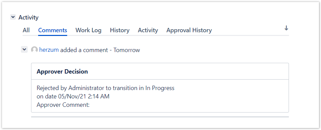This screenshot has height=130, width=321.
Task: Click the Approver Decision panel body
Action: click(x=160, y=96)
